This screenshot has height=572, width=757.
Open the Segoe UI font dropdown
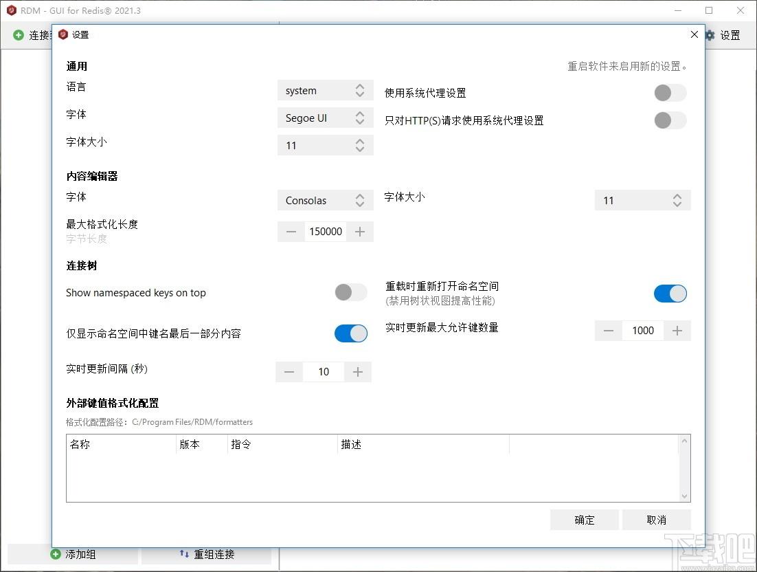click(x=326, y=118)
